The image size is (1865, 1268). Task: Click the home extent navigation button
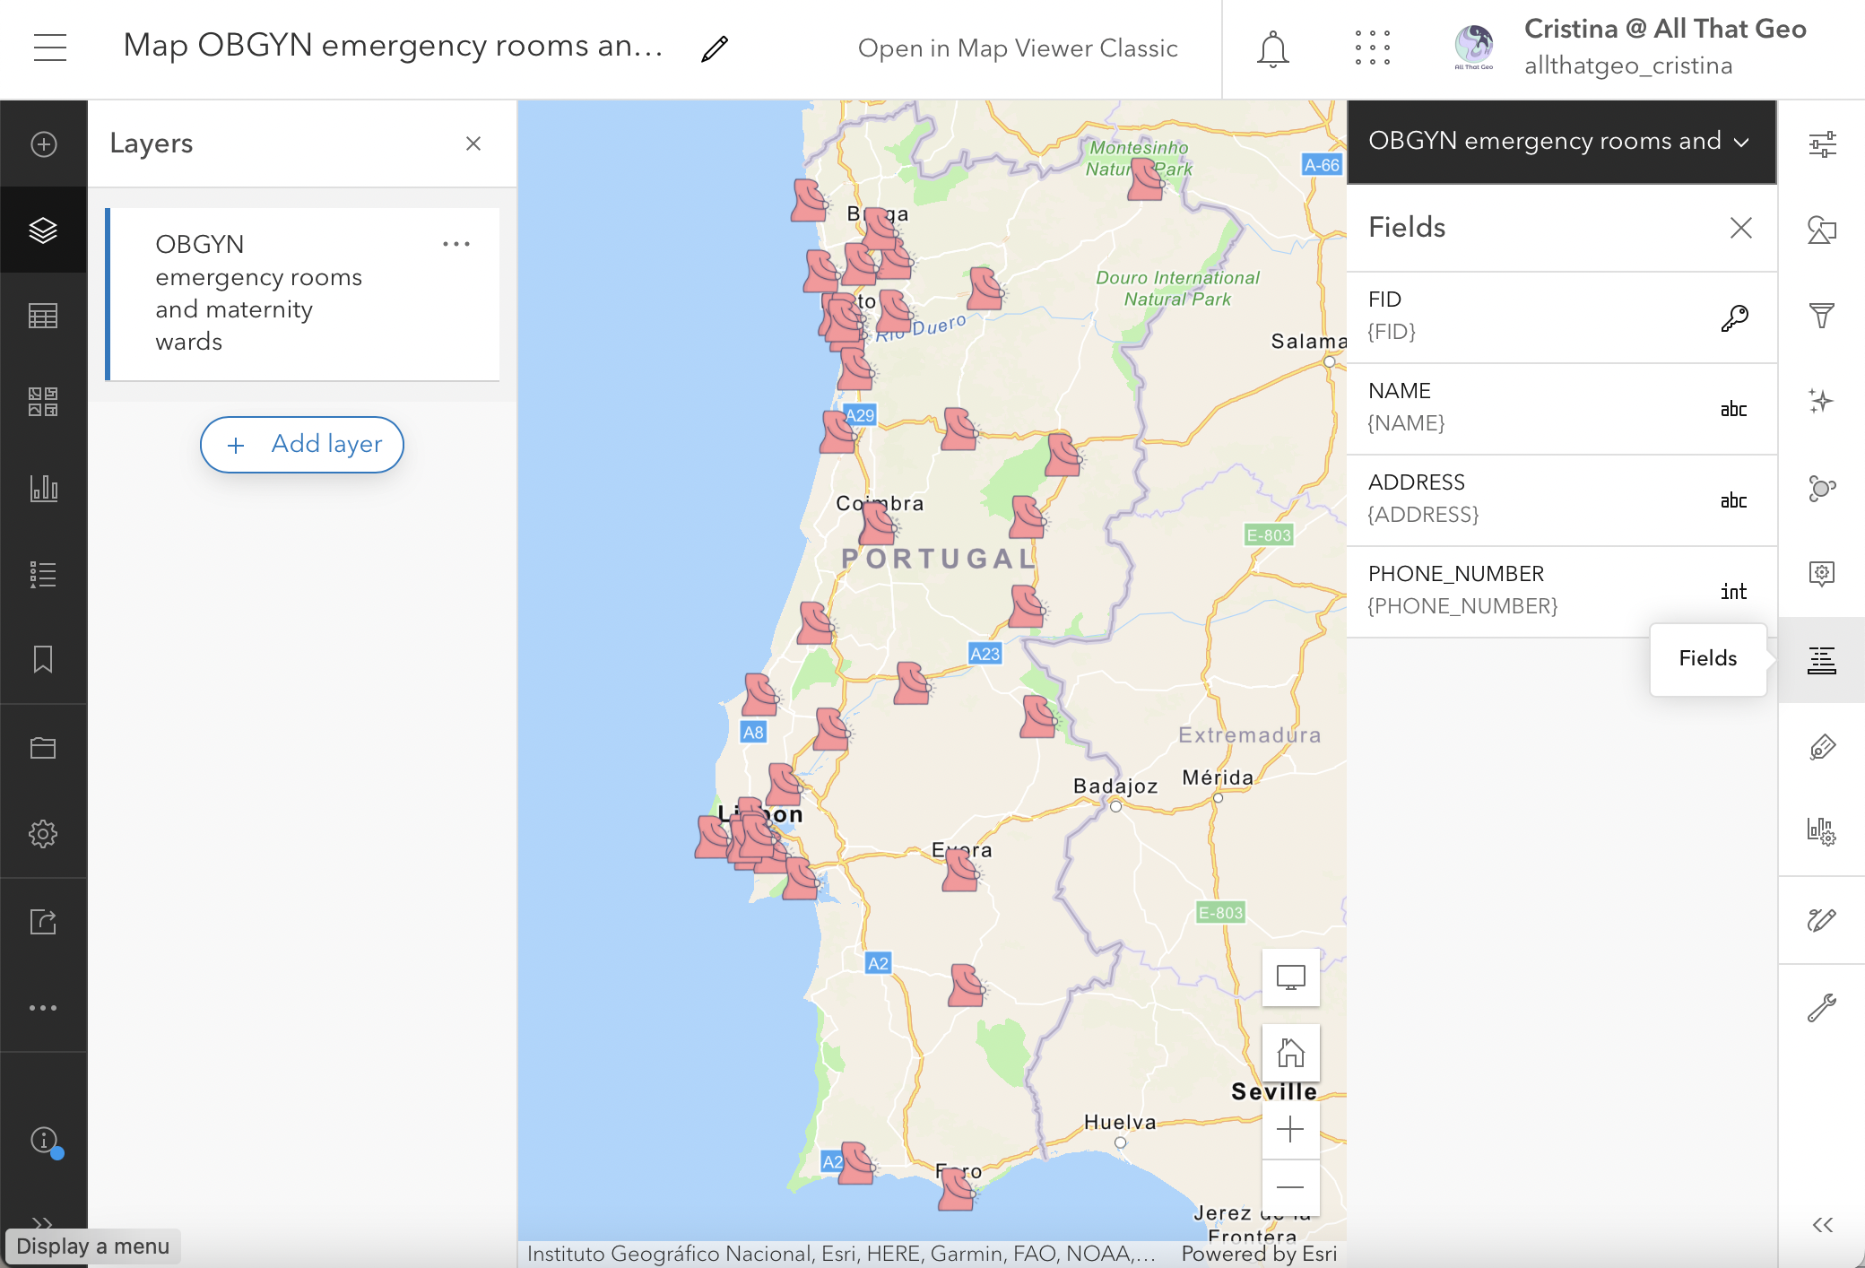point(1289,1050)
